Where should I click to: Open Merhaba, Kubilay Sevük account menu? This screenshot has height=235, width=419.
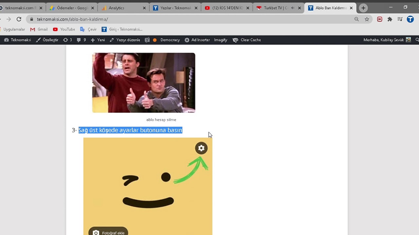[x=387, y=40]
